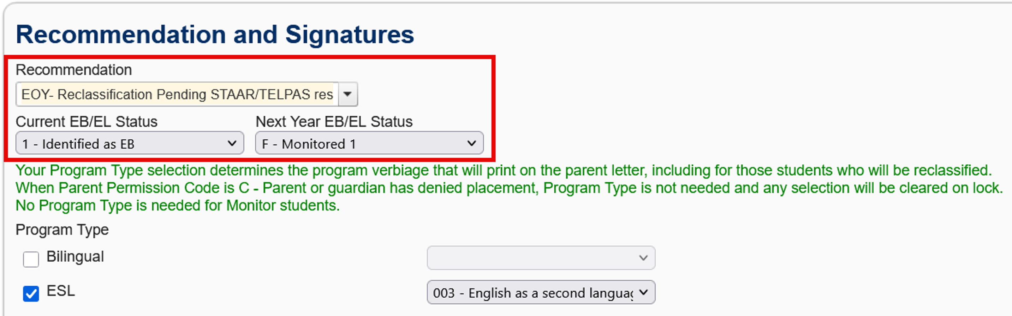Toggle Bilingual by clicking its label text
This screenshot has height=316, width=1012.
click(75, 257)
